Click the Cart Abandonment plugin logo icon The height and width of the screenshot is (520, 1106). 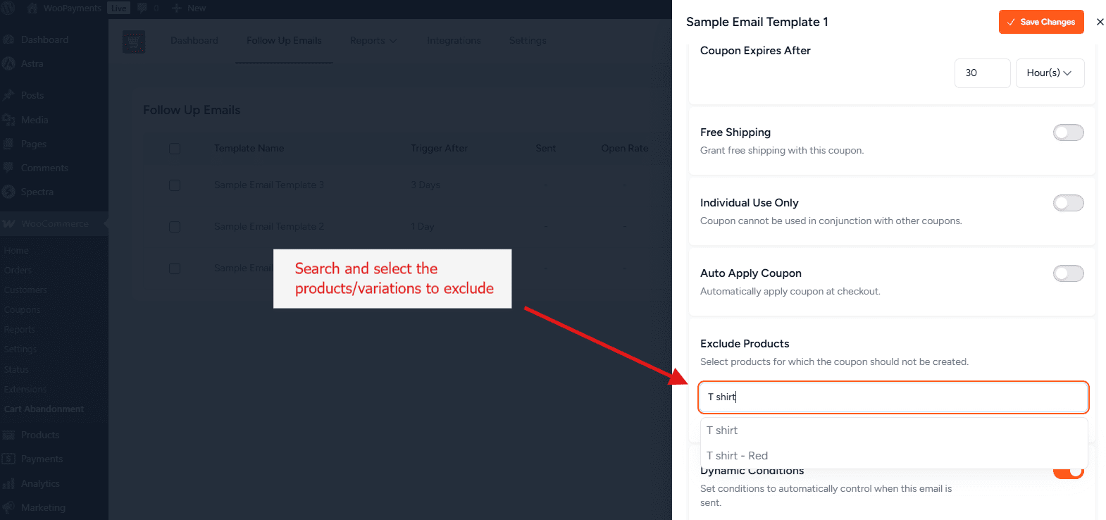pos(134,42)
